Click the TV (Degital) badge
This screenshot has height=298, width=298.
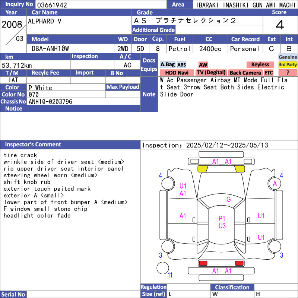[x=211, y=73]
